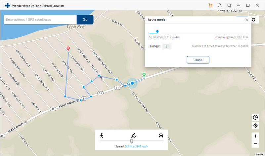Click the 'CAYUGA AVE' street label

click(49, 74)
